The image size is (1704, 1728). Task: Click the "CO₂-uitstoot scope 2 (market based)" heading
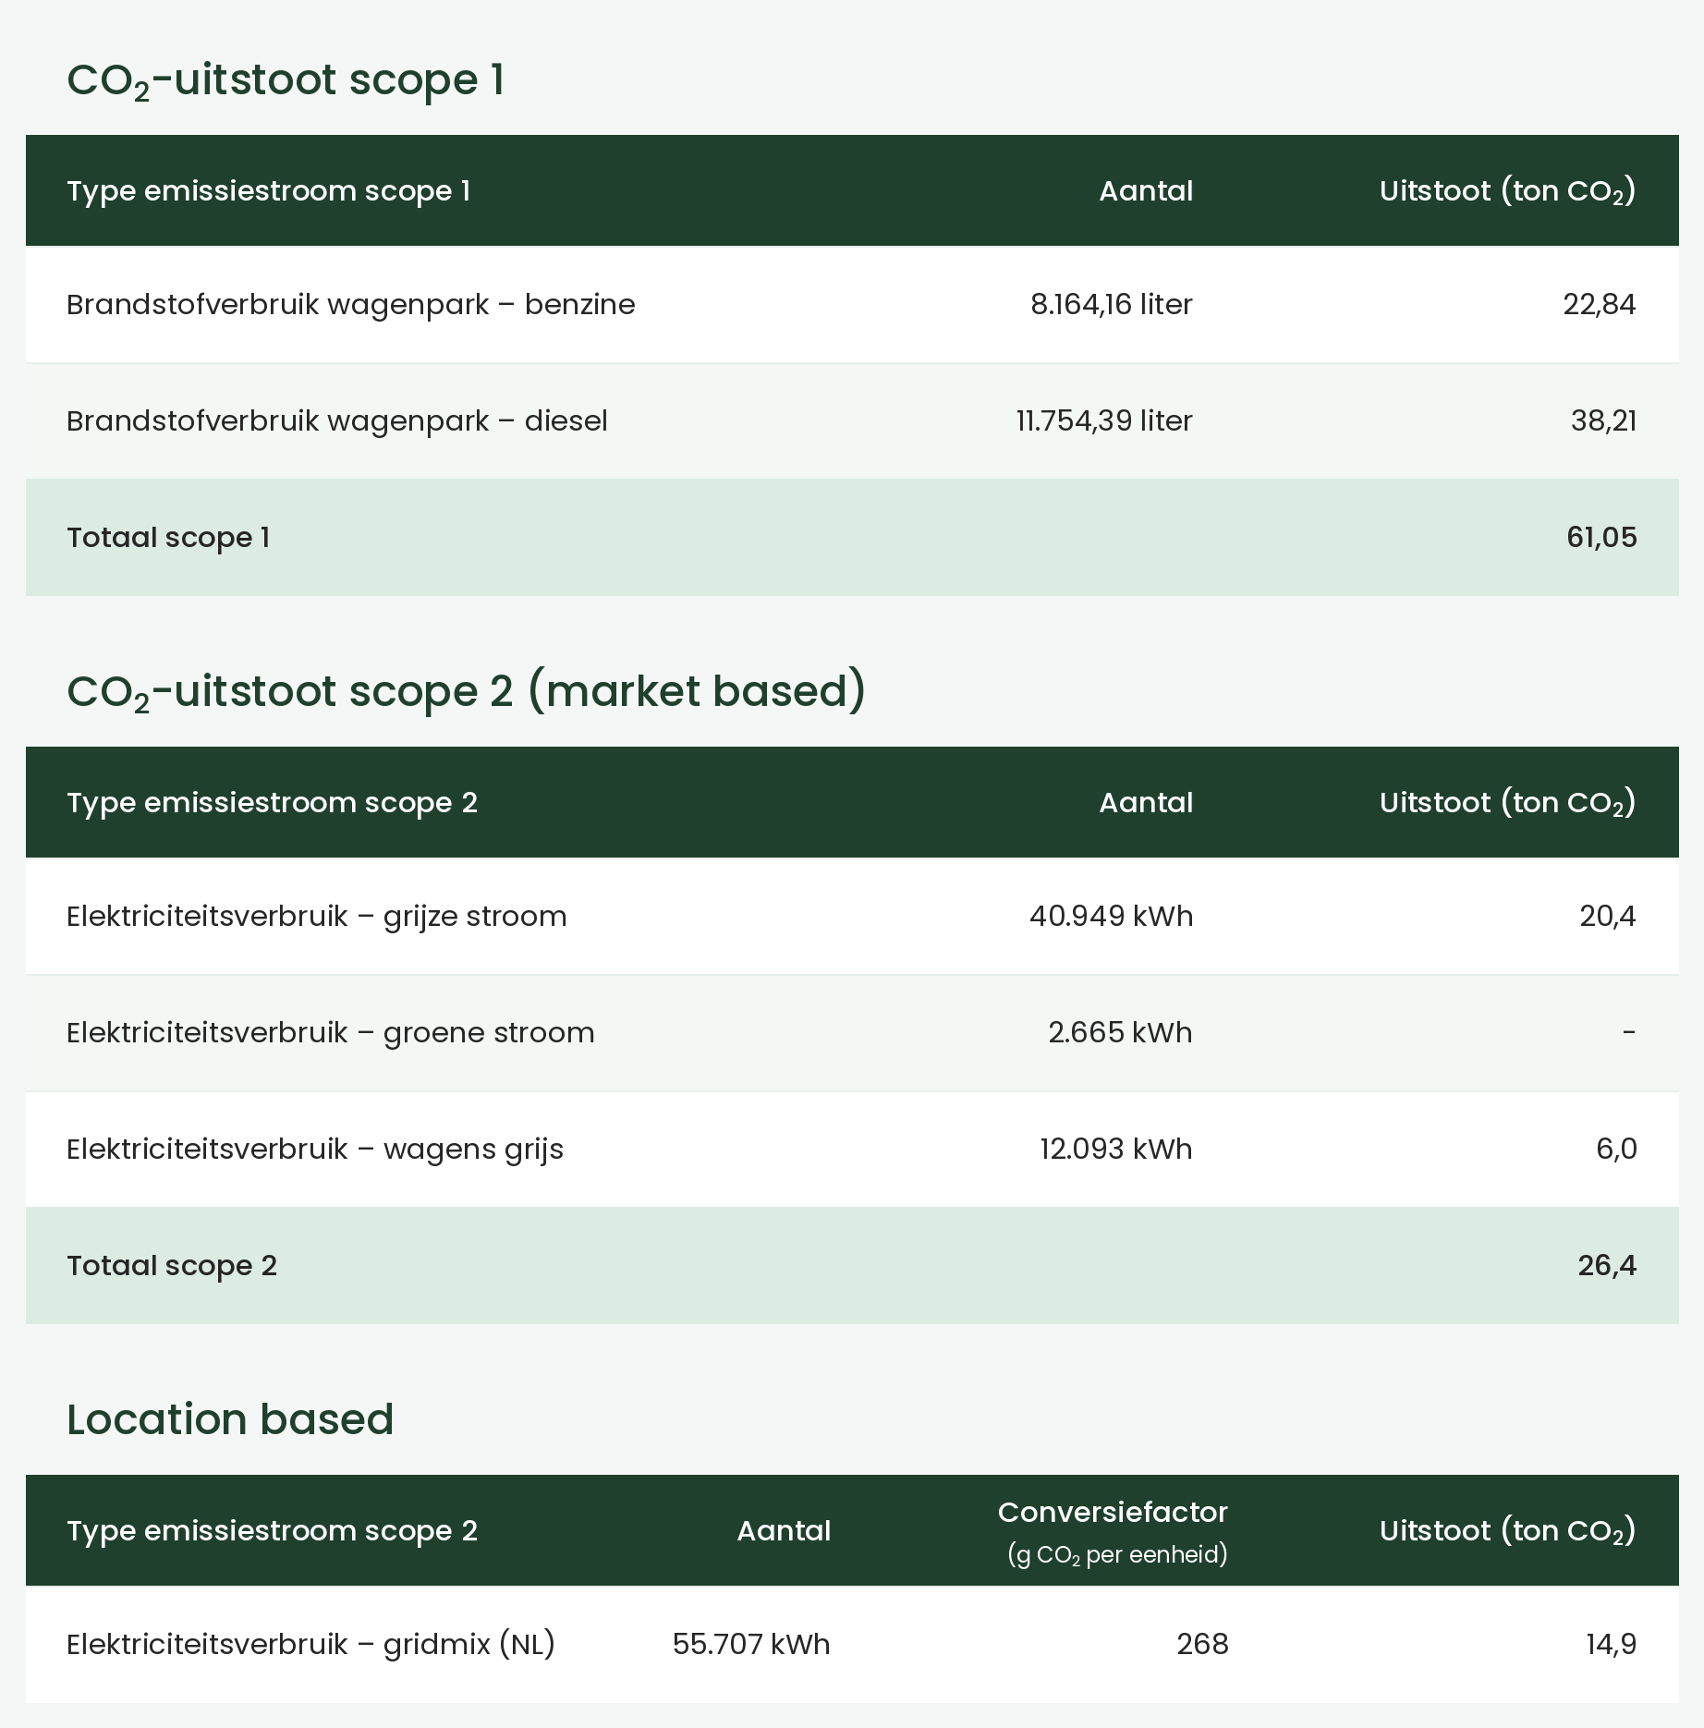[467, 692]
